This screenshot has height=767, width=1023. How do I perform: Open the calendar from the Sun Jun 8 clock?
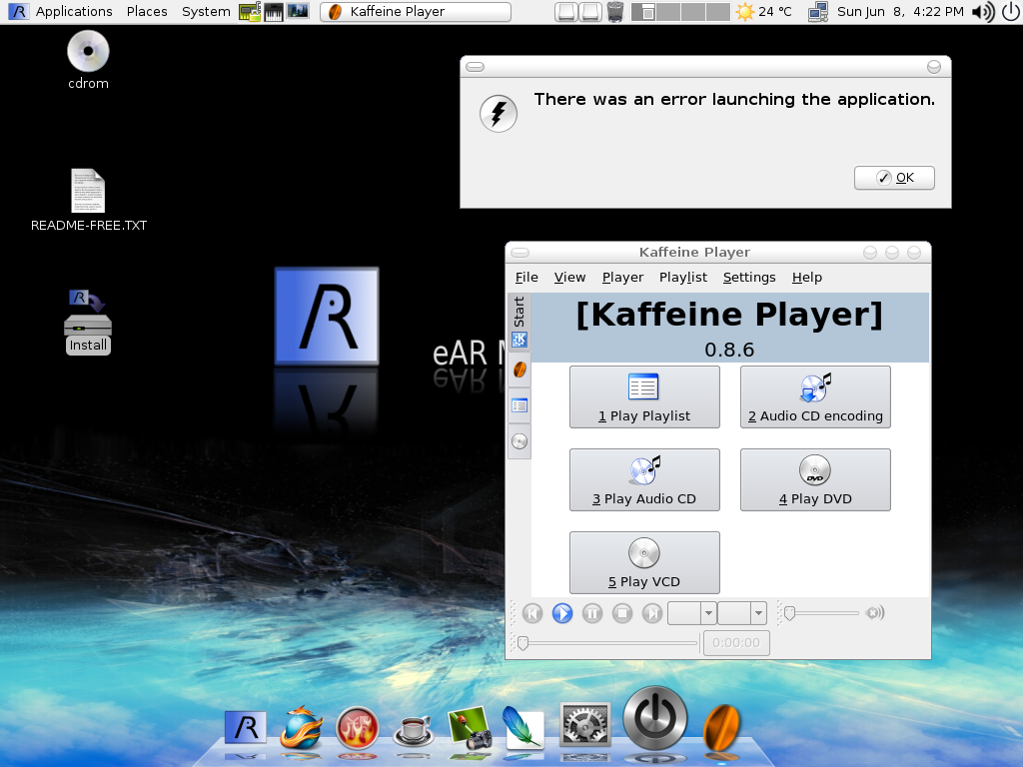(900, 12)
